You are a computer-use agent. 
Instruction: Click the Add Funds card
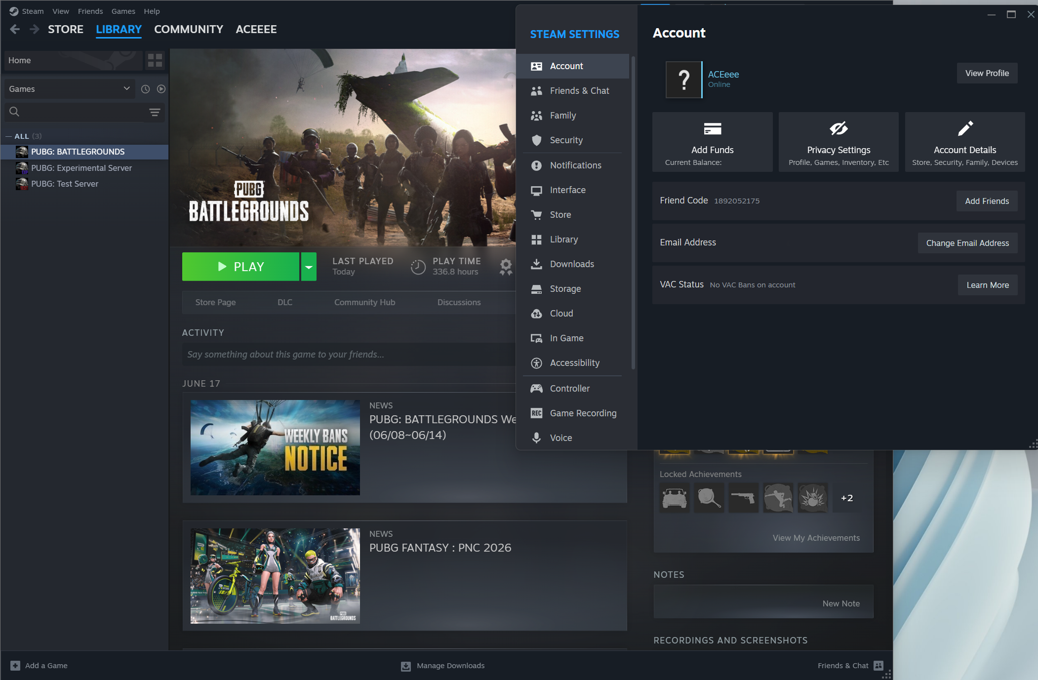tap(713, 142)
